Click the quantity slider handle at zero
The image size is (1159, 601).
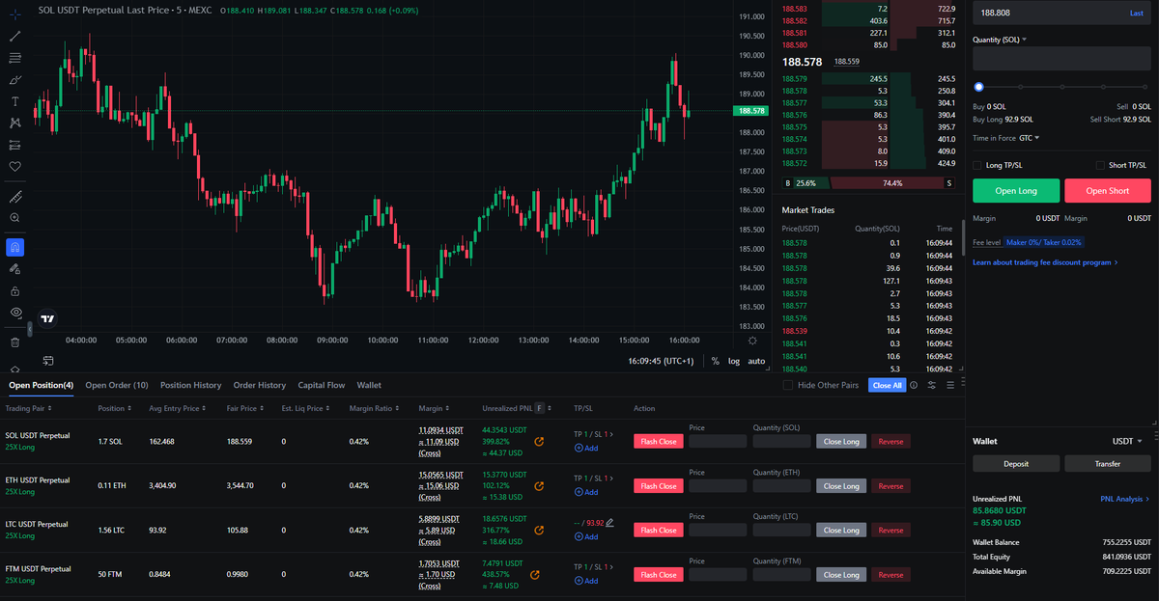pos(978,87)
